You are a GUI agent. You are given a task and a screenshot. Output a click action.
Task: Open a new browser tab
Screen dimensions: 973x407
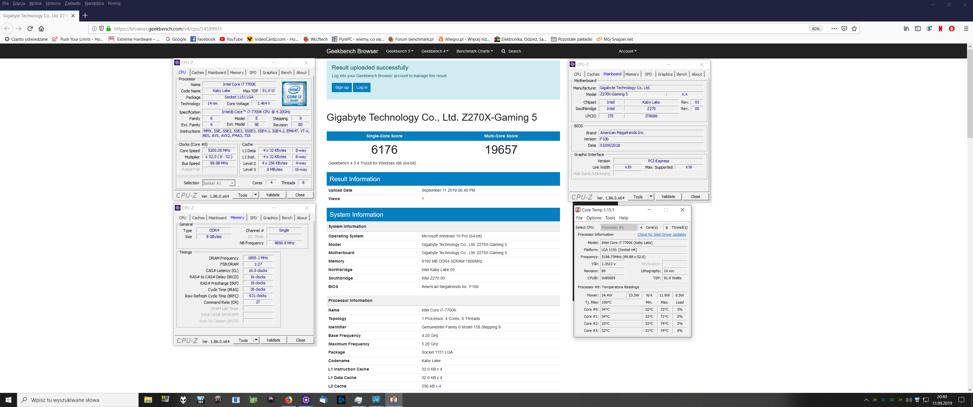coord(85,16)
